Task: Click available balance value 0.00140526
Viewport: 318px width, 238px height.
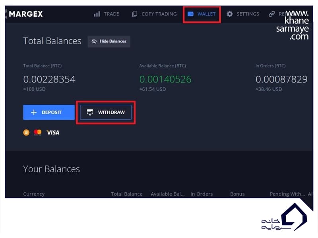Action: (165, 79)
